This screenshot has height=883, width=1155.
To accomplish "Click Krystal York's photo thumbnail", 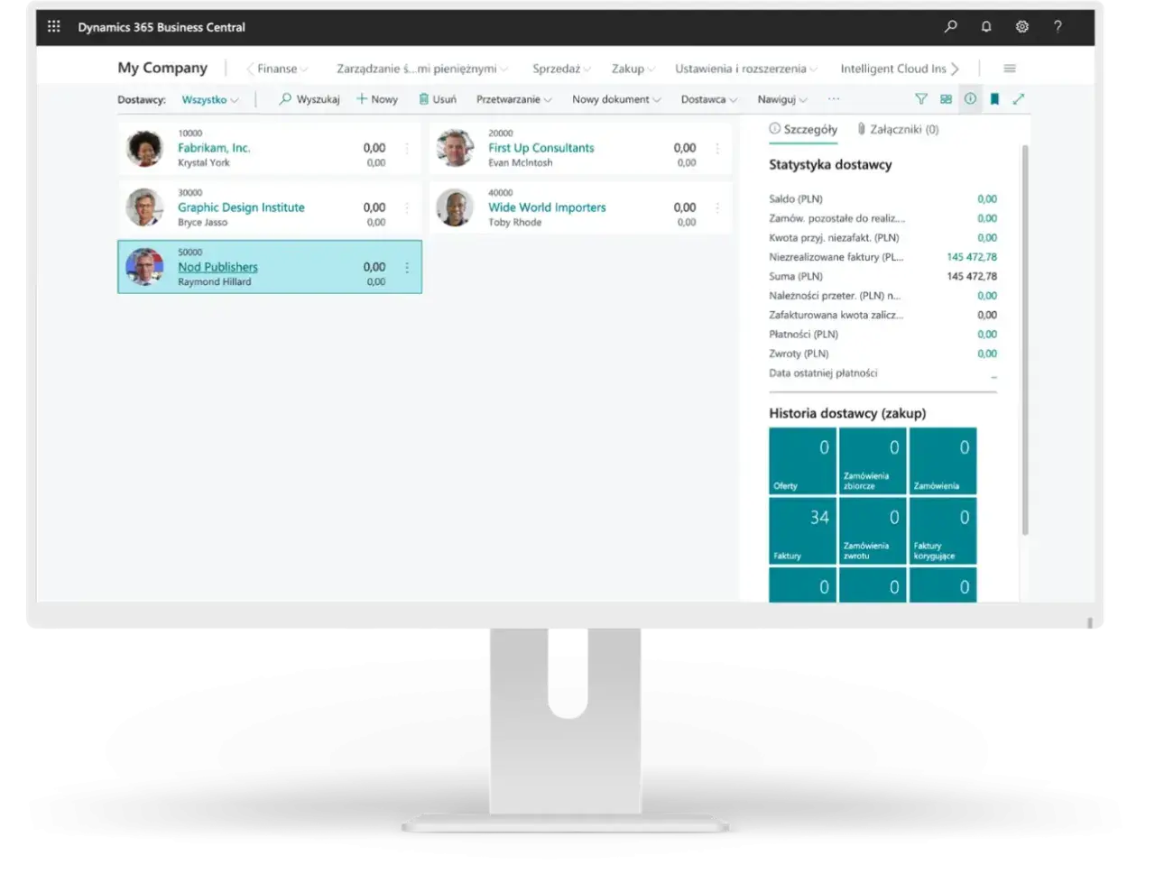I will pyautogui.click(x=144, y=148).
